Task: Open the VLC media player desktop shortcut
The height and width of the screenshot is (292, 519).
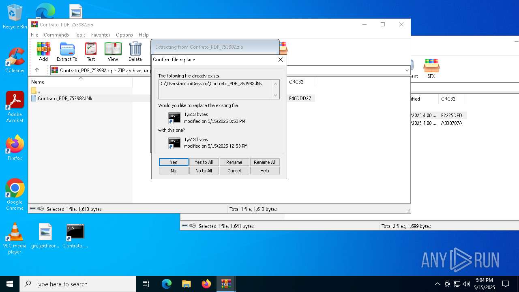Action: [15, 238]
